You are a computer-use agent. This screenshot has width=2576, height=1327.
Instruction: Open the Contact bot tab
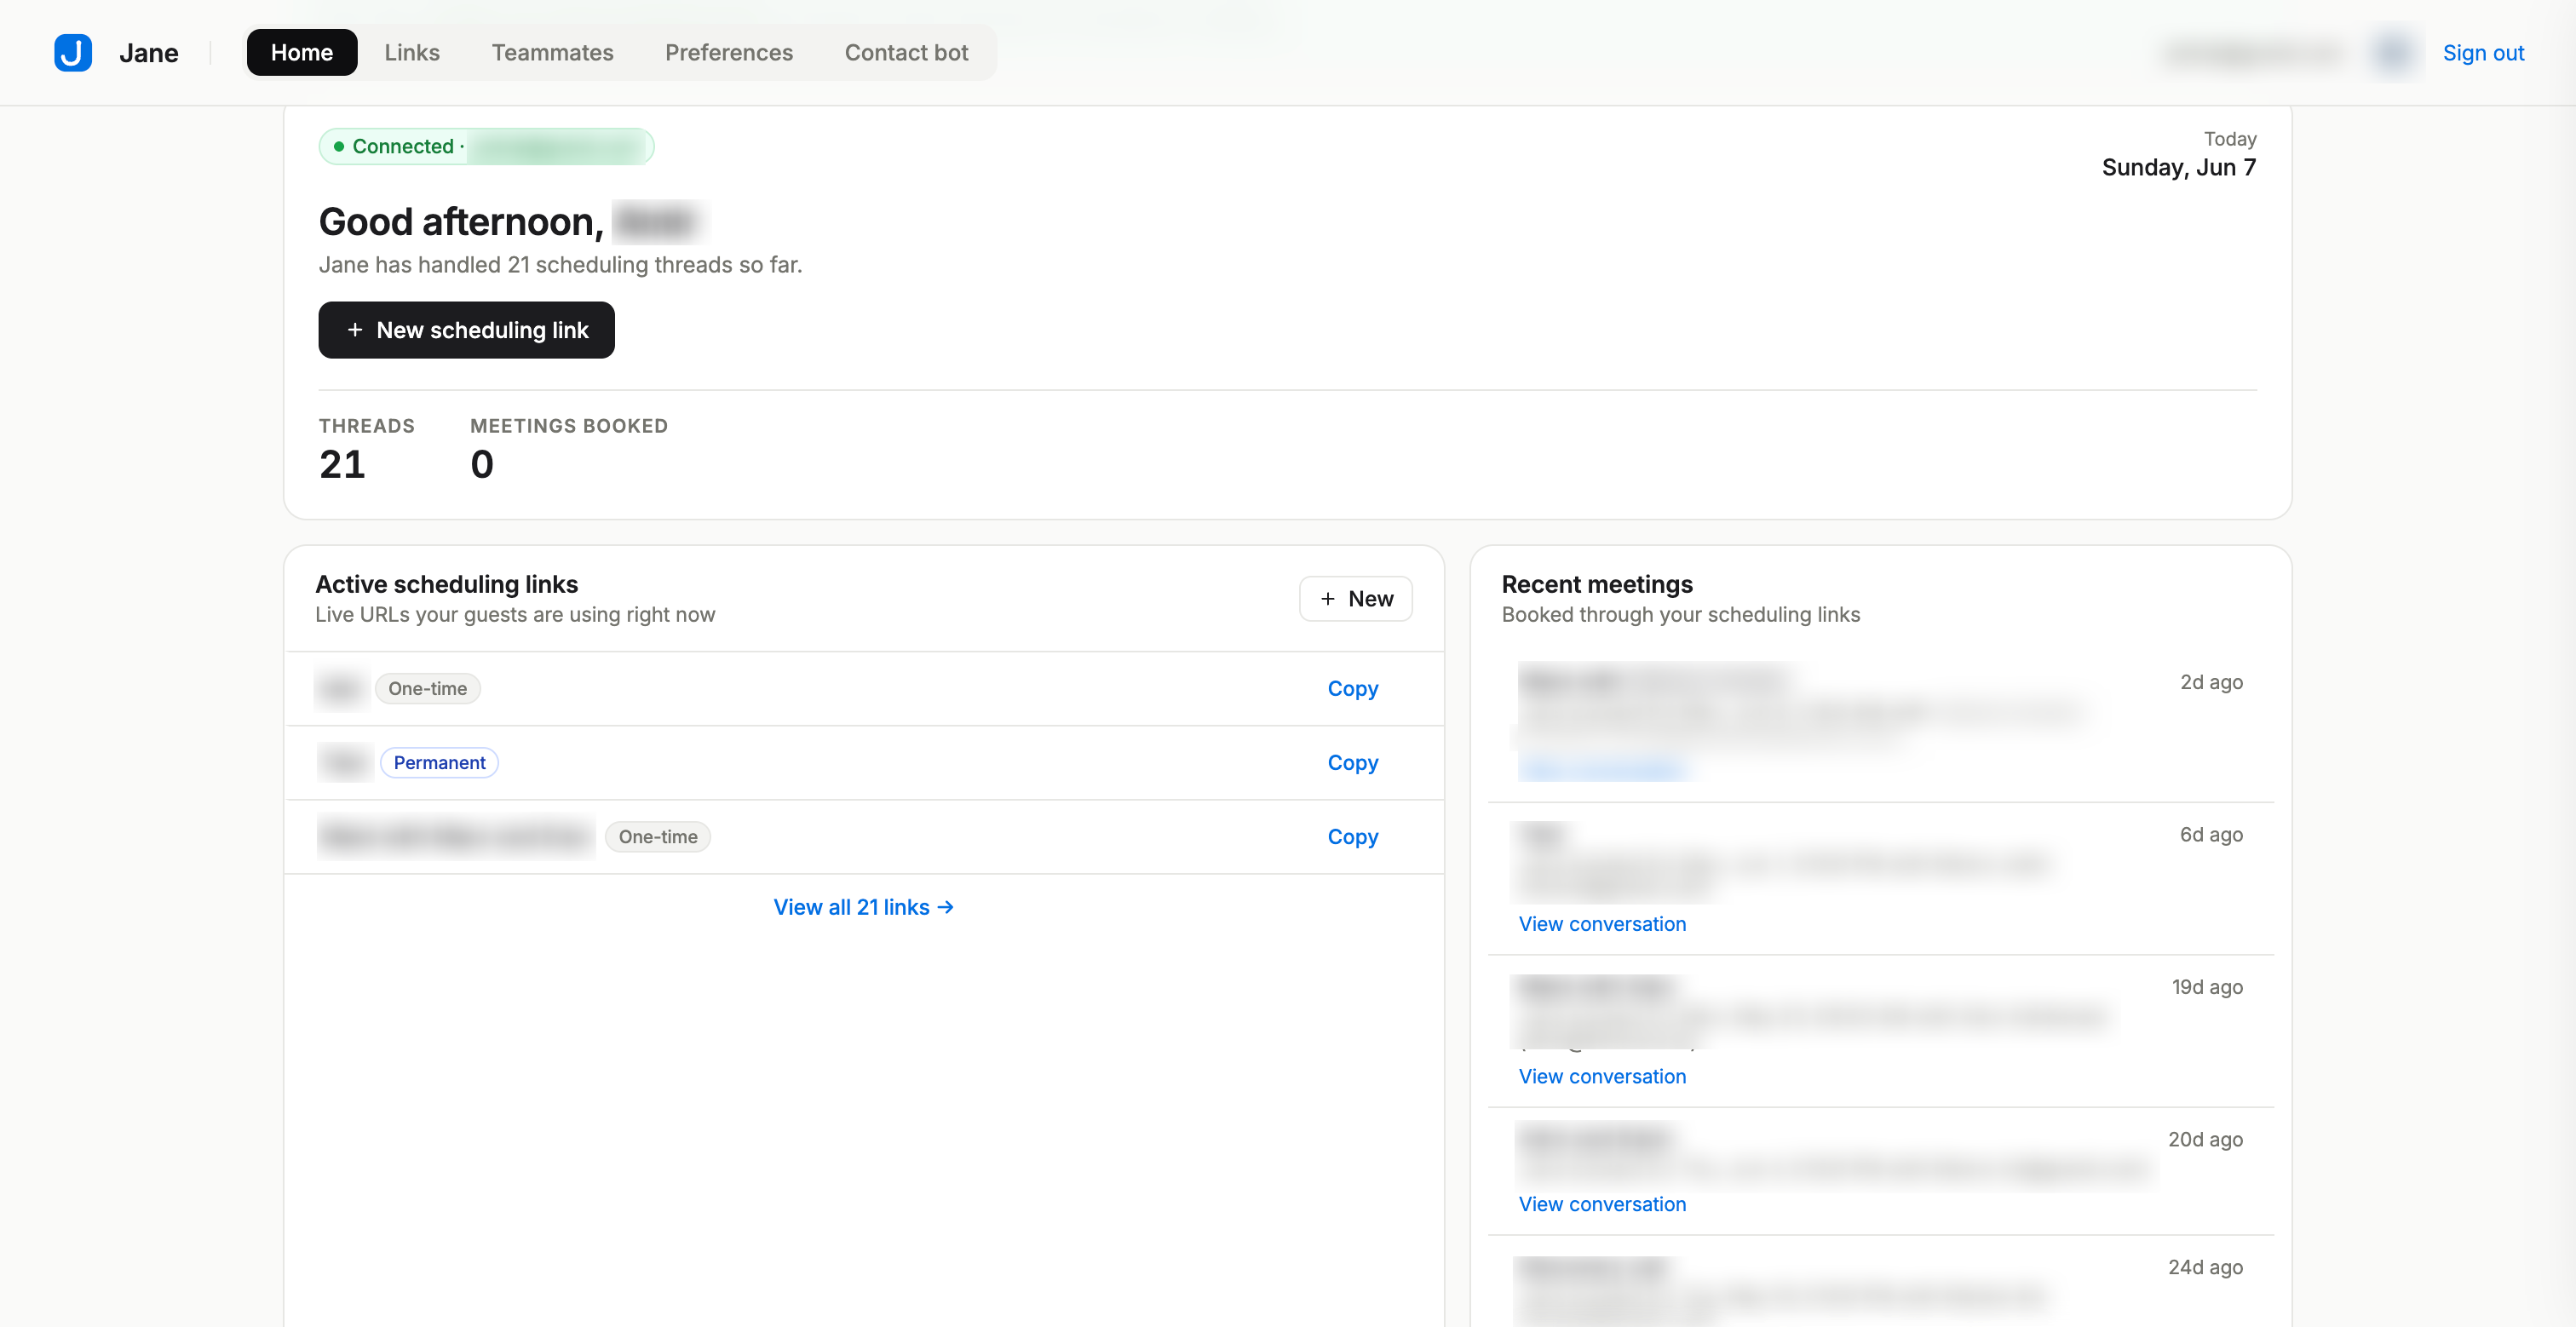906,53
